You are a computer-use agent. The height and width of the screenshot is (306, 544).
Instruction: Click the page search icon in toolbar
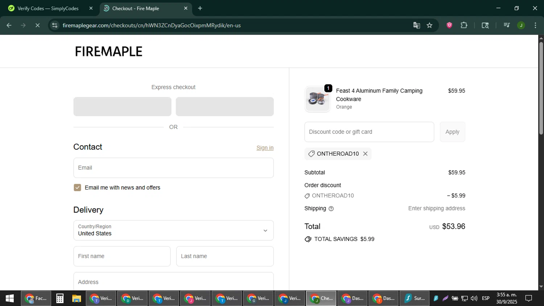pos(485,25)
